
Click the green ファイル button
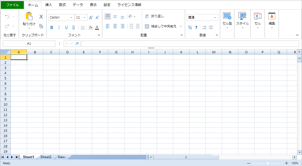pos(12,5)
